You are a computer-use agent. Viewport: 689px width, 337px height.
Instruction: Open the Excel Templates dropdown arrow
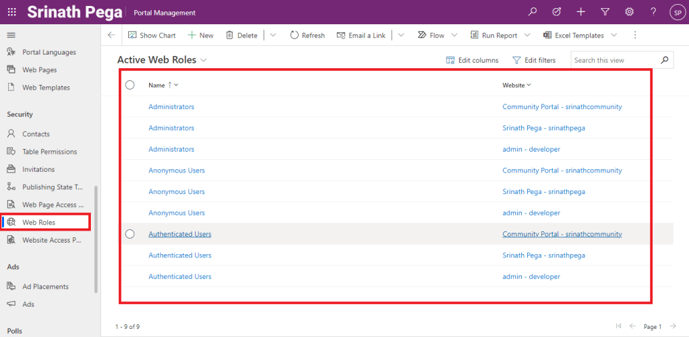[613, 35]
